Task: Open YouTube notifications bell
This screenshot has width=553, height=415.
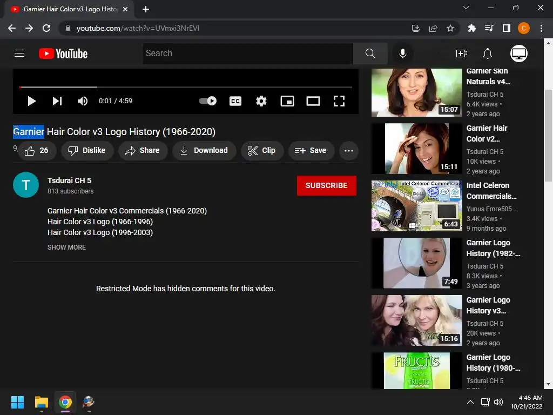Action: 488,53
